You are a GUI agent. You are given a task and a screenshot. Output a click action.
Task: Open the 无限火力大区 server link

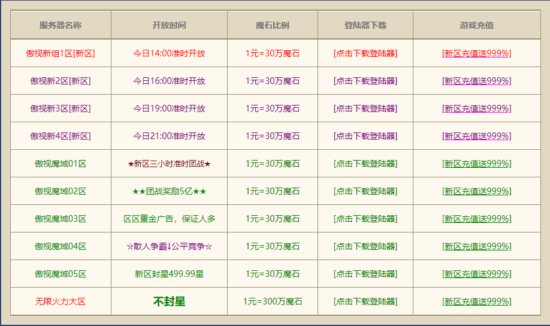pos(61,301)
